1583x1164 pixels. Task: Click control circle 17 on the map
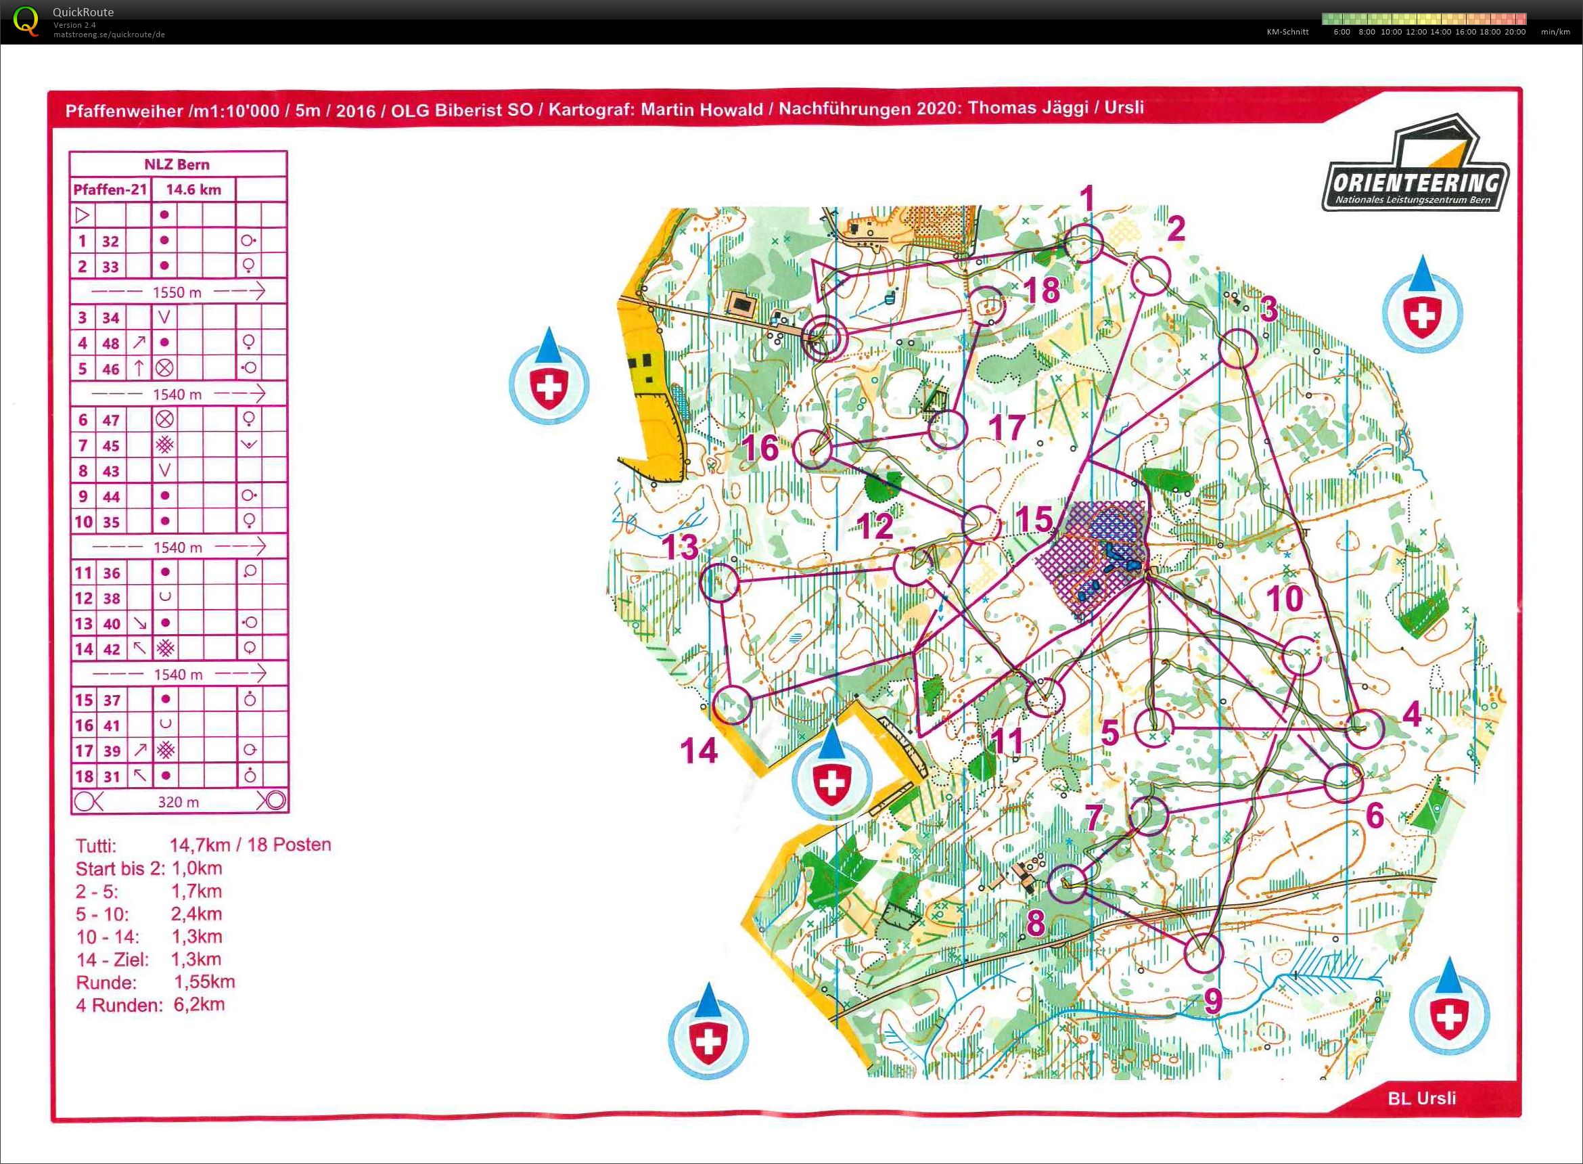(947, 430)
